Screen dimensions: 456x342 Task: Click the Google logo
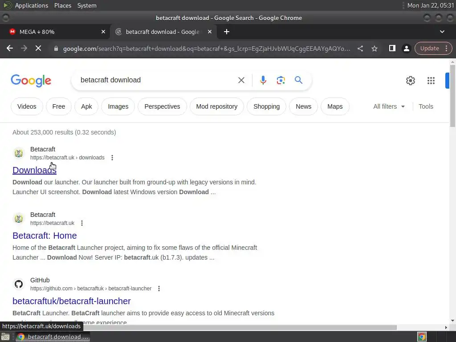(x=31, y=81)
